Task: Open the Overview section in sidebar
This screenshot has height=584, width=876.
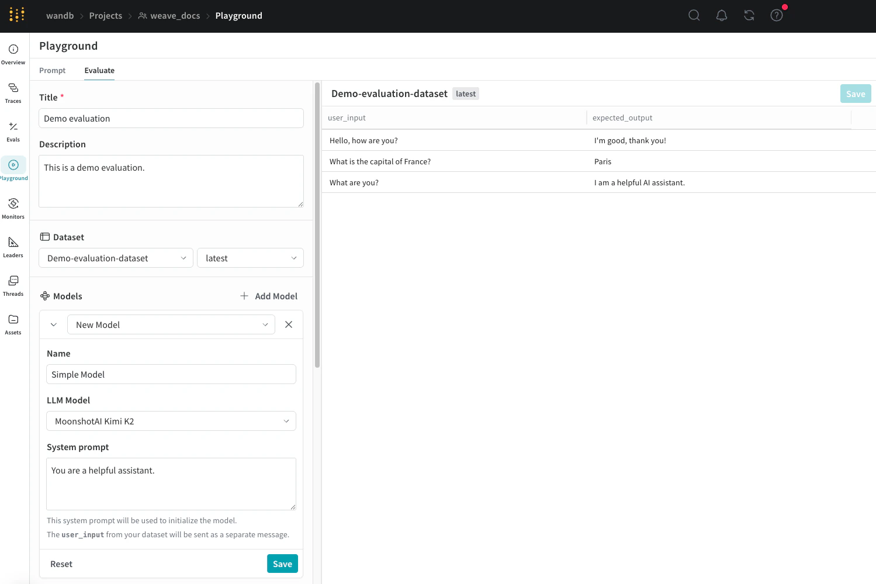Action: [x=13, y=54]
